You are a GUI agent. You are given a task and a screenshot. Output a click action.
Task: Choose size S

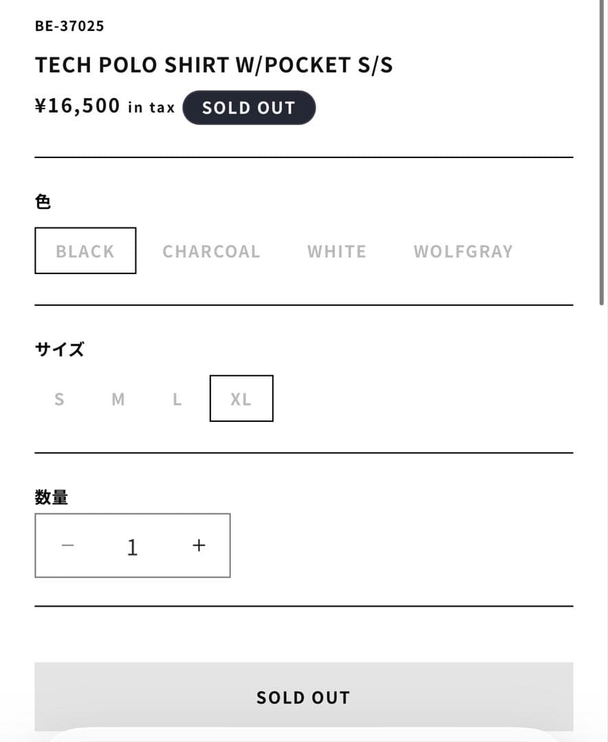(x=59, y=398)
